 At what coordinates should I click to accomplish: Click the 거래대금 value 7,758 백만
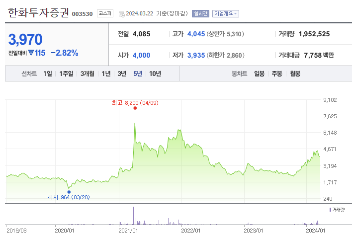point(319,55)
